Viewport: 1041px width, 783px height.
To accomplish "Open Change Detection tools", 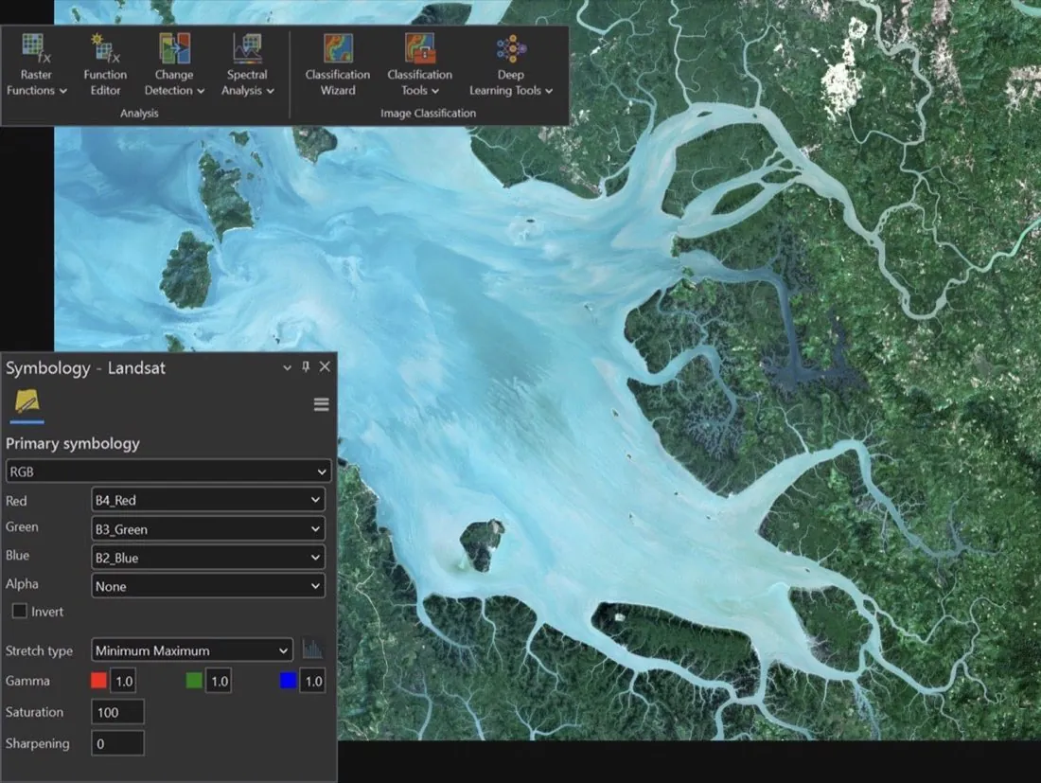I will pos(175,64).
